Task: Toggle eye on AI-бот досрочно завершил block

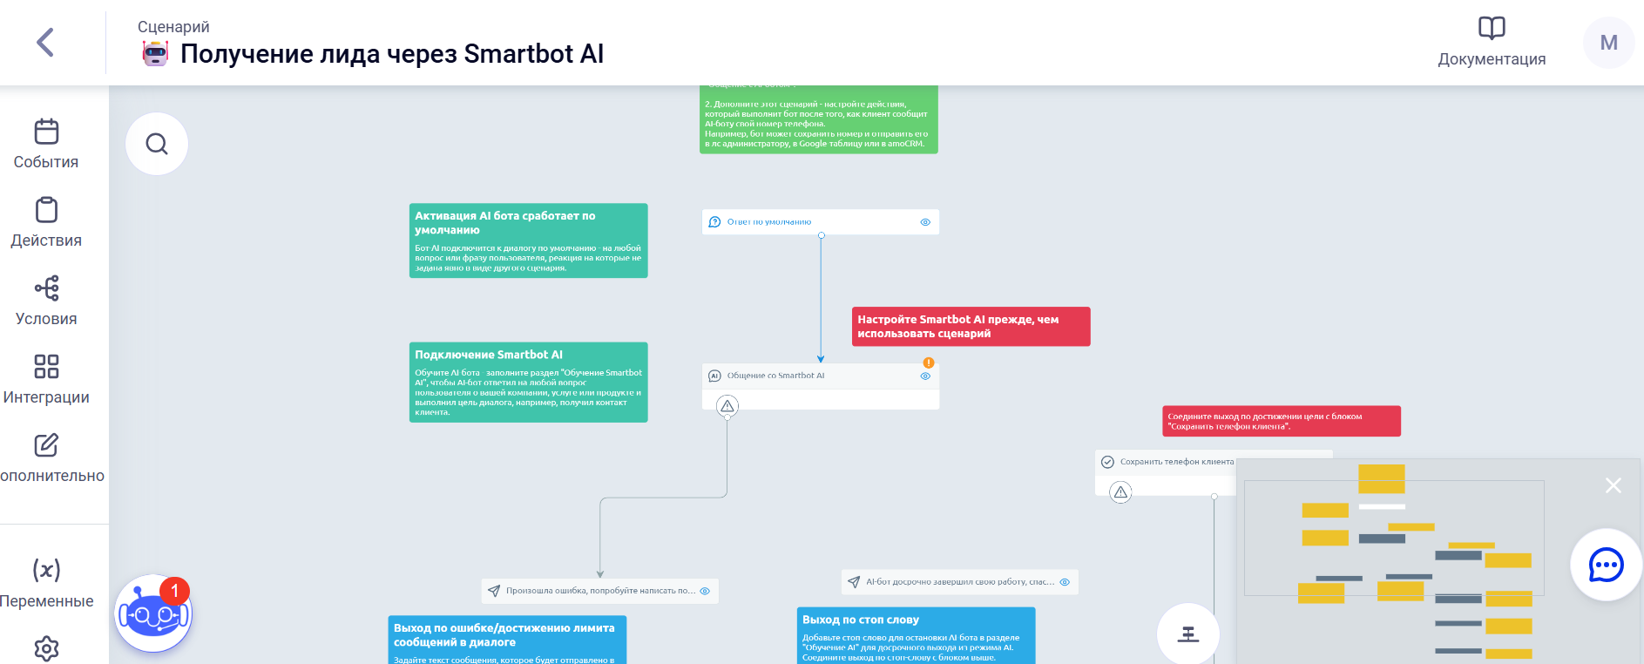Action: [x=1065, y=582]
